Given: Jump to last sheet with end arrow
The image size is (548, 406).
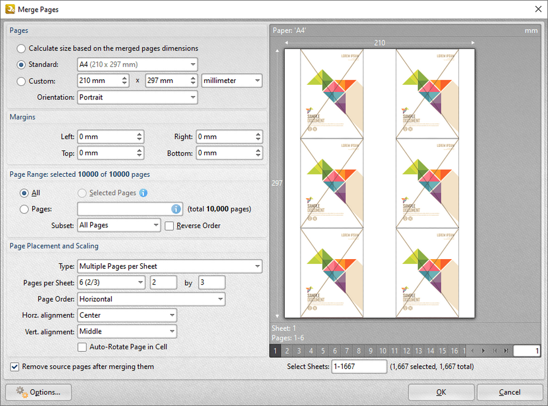Looking at the screenshot, I should coord(506,351).
